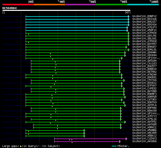Select the UniRef100_A9TPL6 label
This screenshot has width=161, height=148.
144,105
